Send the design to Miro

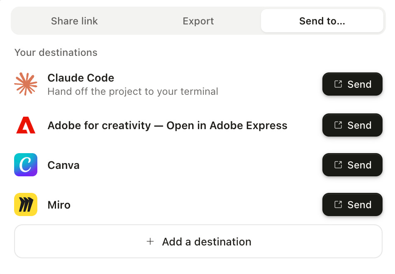click(352, 204)
